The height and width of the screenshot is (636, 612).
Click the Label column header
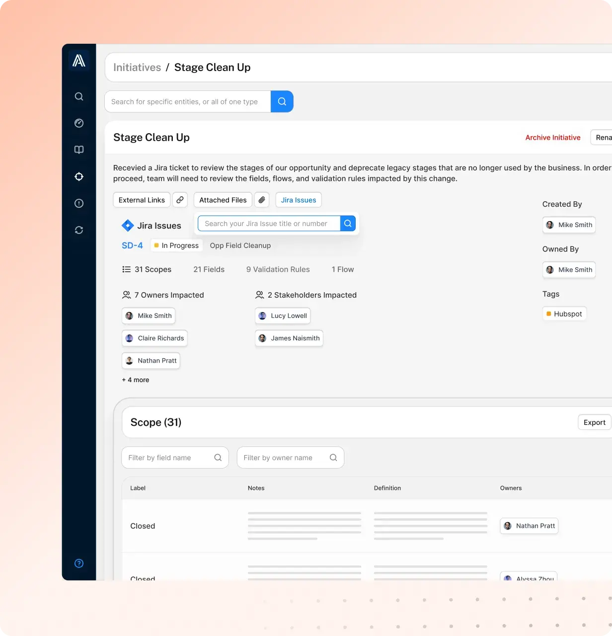click(x=138, y=488)
